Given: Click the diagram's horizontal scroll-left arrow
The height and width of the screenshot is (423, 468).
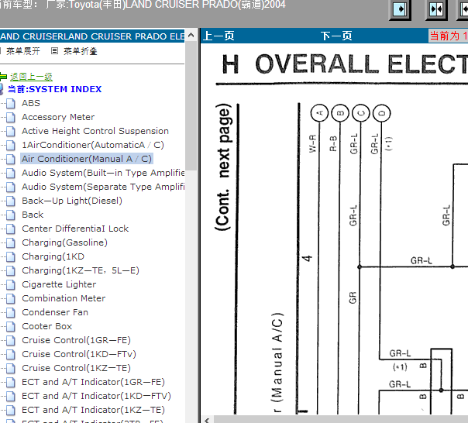Looking at the screenshot, I should [x=207, y=420].
